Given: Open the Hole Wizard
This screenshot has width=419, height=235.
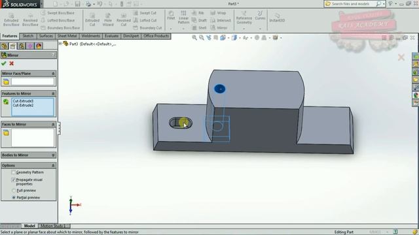Looking at the screenshot, I should point(108,20).
